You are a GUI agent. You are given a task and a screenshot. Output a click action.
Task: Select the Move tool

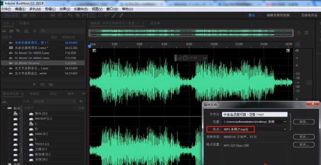(70, 15)
